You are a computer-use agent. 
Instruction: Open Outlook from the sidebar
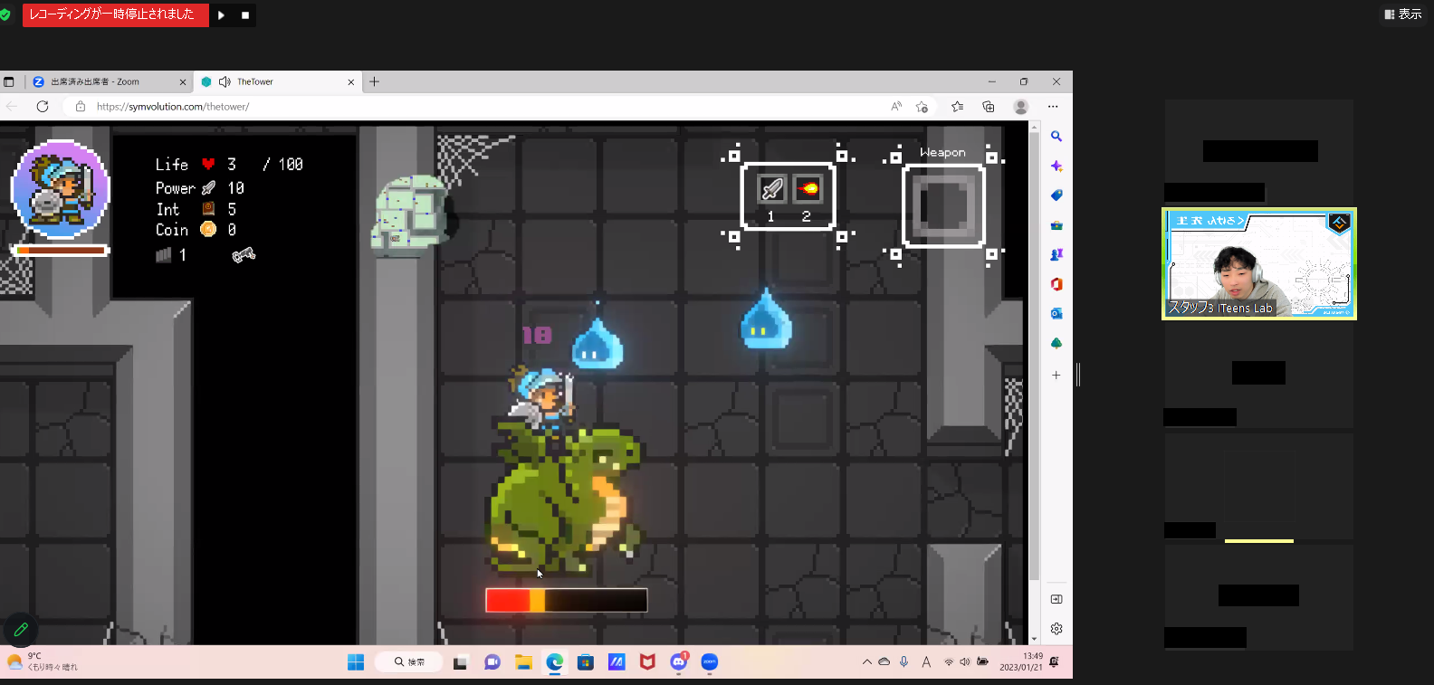pos(1056,314)
